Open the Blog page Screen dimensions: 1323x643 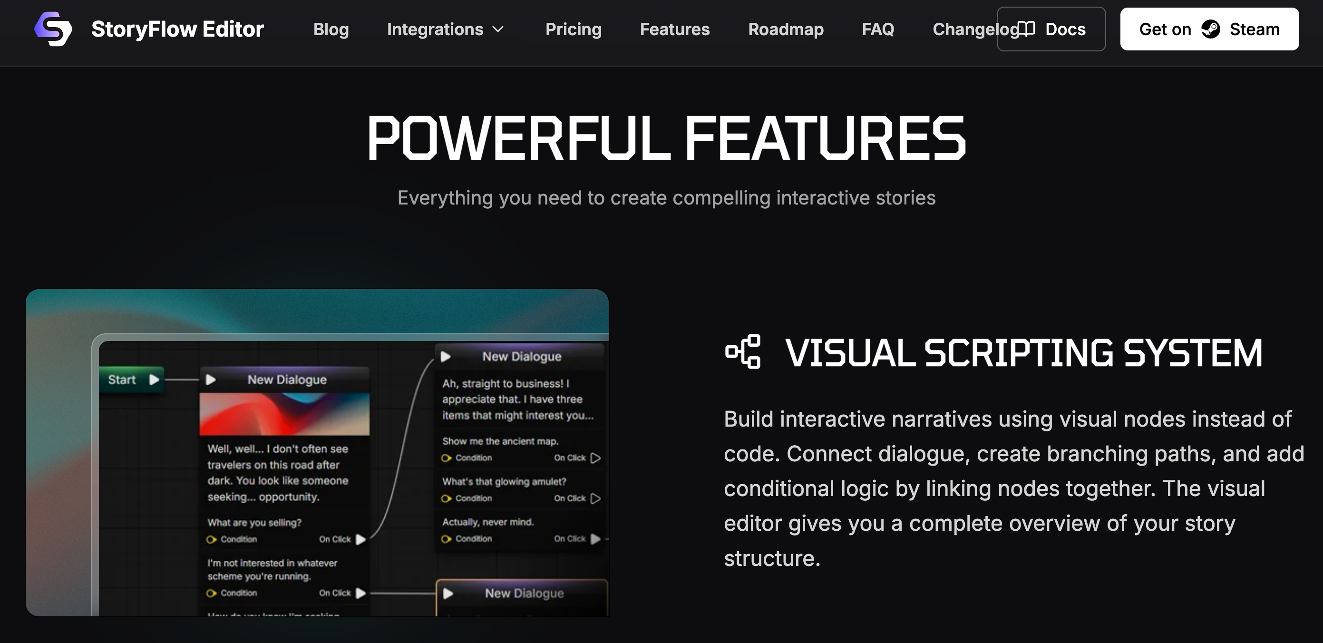coord(331,29)
